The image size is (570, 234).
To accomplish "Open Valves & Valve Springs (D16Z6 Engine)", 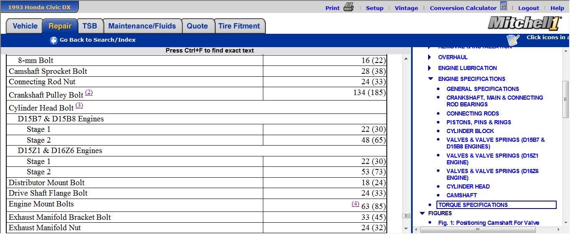I will tap(492, 174).
